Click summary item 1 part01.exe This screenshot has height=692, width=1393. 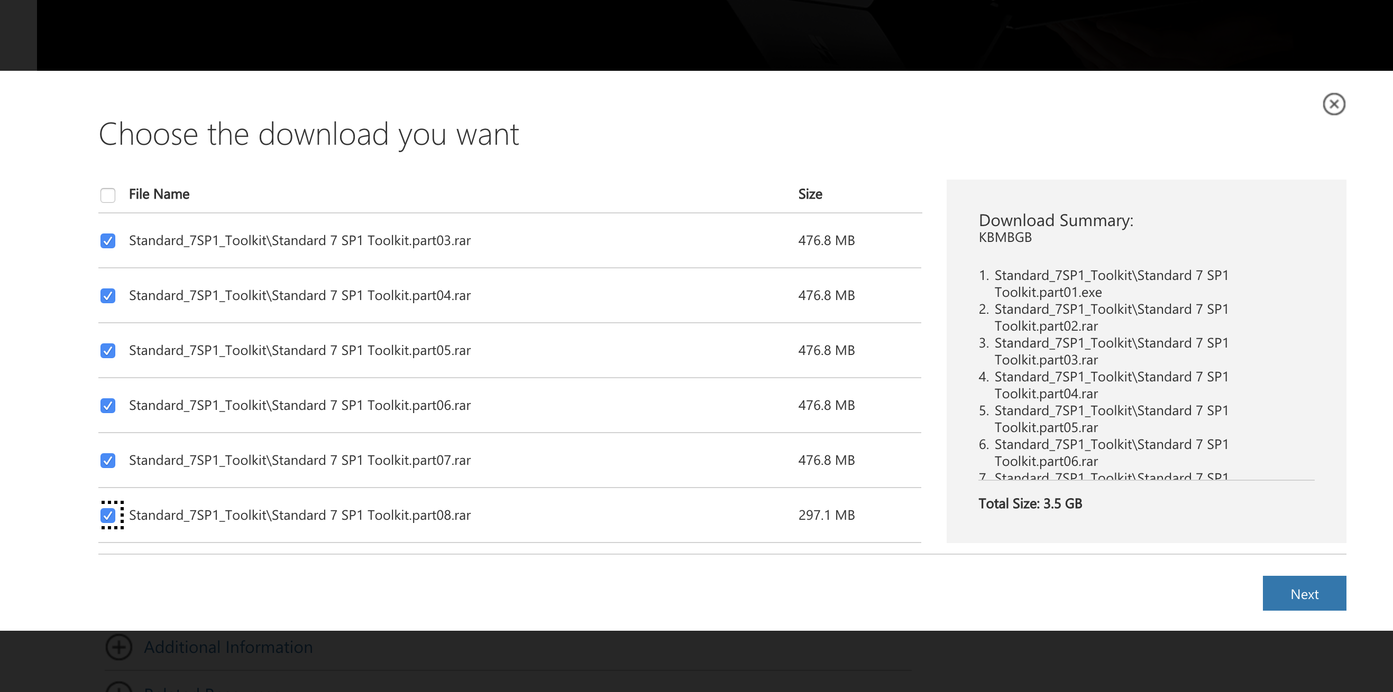[x=1110, y=284]
